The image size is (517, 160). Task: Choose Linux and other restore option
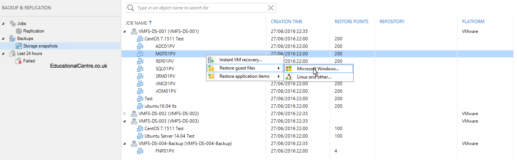[318, 77]
